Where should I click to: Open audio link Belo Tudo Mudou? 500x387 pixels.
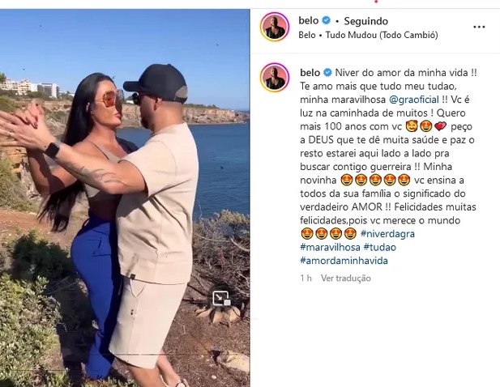tap(368, 35)
